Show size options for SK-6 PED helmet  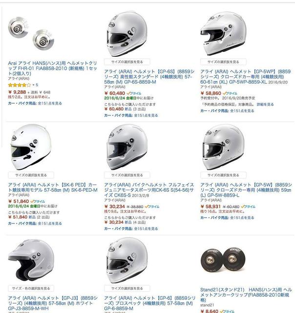[31, 175]
